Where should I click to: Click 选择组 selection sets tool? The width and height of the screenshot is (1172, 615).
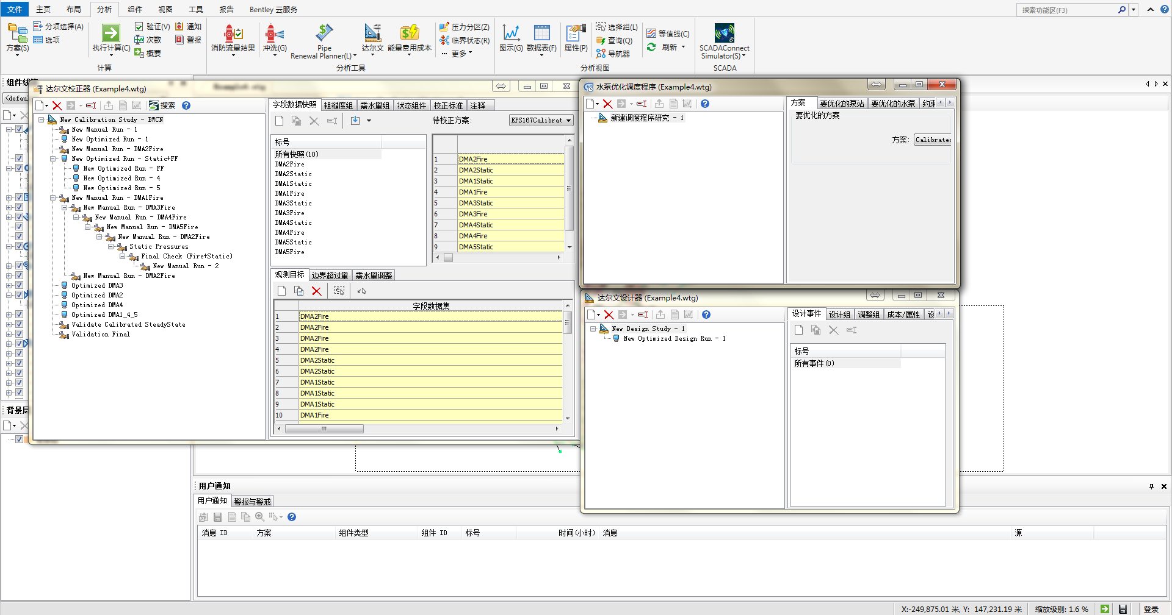pyautogui.click(x=617, y=27)
